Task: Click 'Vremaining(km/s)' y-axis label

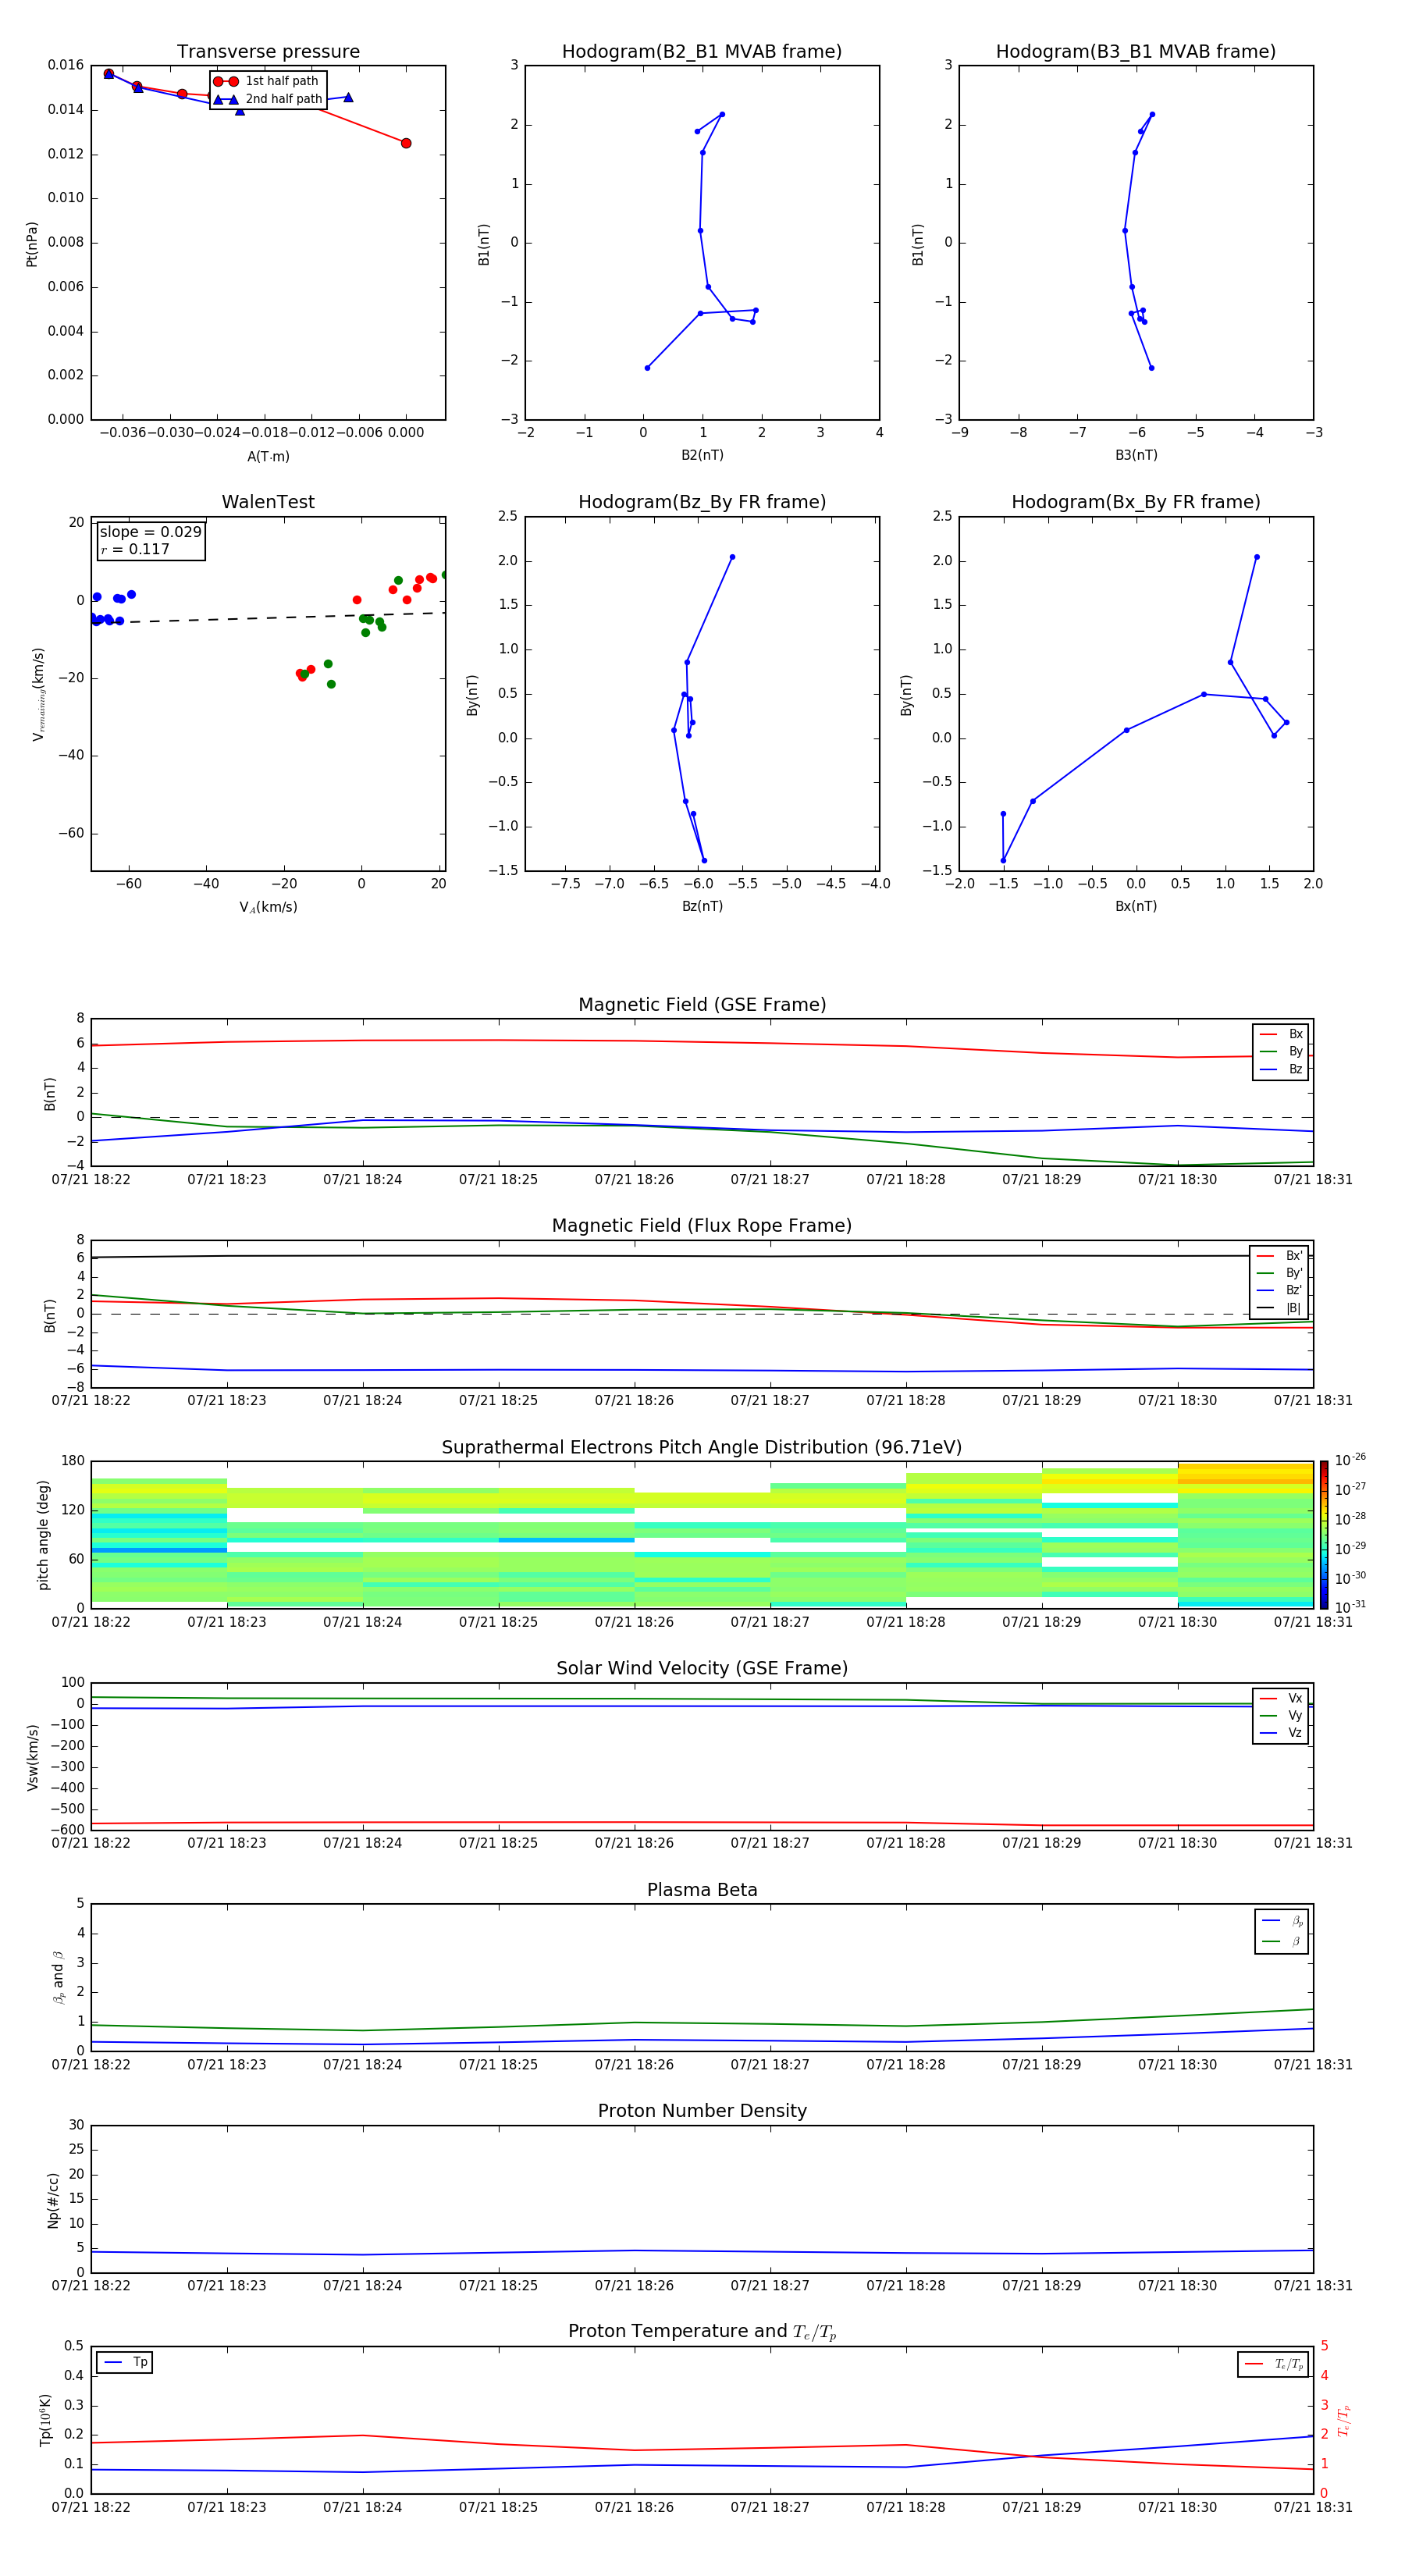Action: tap(39, 694)
